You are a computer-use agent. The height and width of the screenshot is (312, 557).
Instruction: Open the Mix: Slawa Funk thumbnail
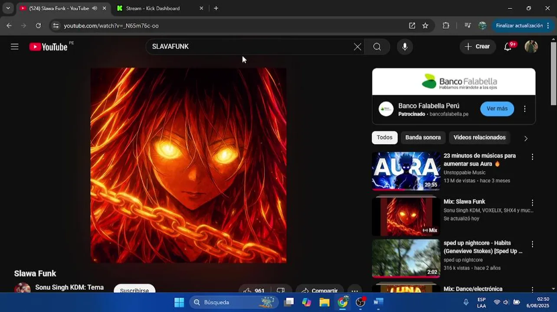click(406, 216)
